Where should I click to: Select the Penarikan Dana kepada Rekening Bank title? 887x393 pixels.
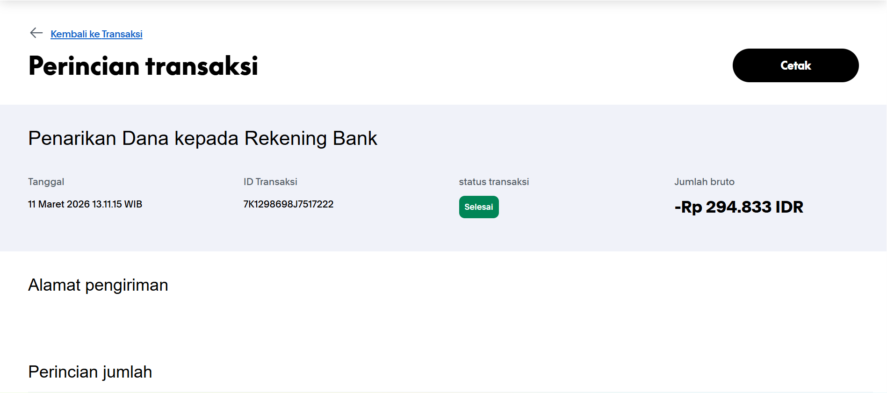[x=202, y=138]
